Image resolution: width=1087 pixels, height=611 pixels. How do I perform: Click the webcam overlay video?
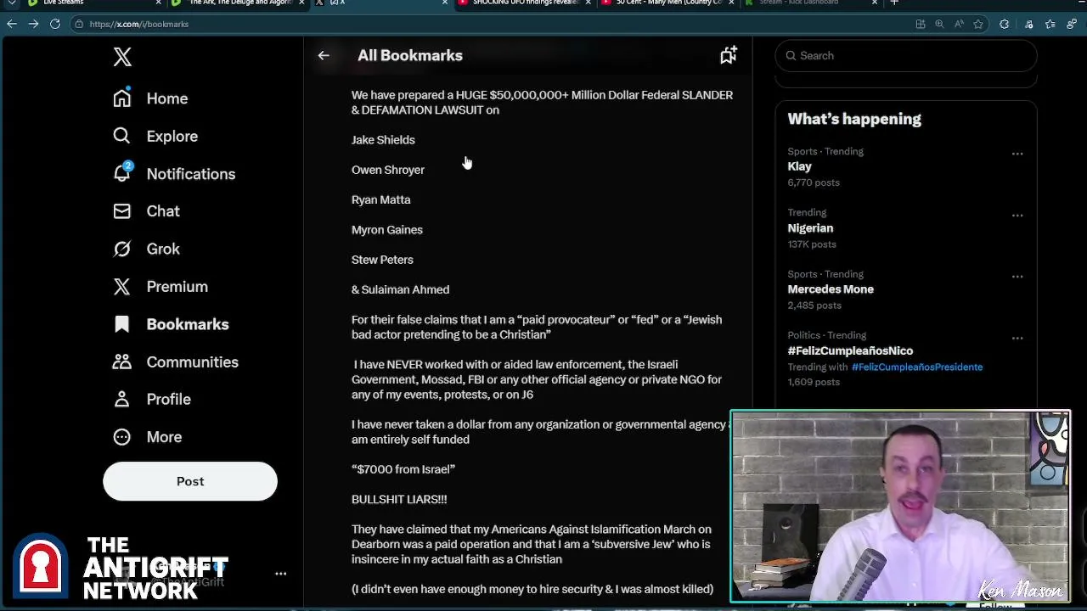900,507
